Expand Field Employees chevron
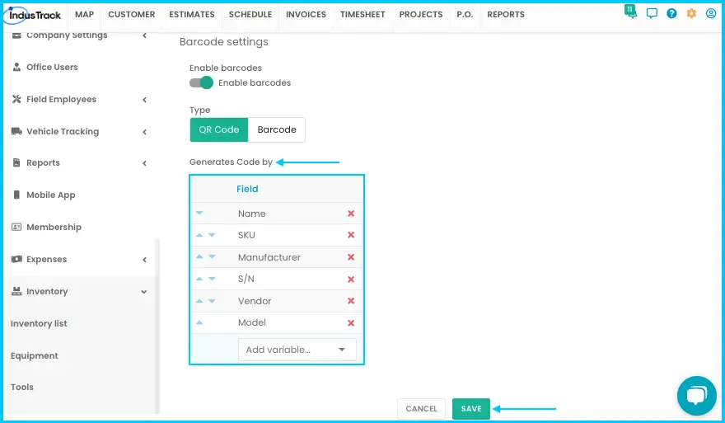The height and width of the screenshot is (423, 725). point(145,100)
